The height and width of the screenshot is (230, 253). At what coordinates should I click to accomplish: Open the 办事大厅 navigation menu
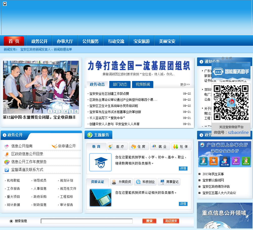(x=65, y=41)
